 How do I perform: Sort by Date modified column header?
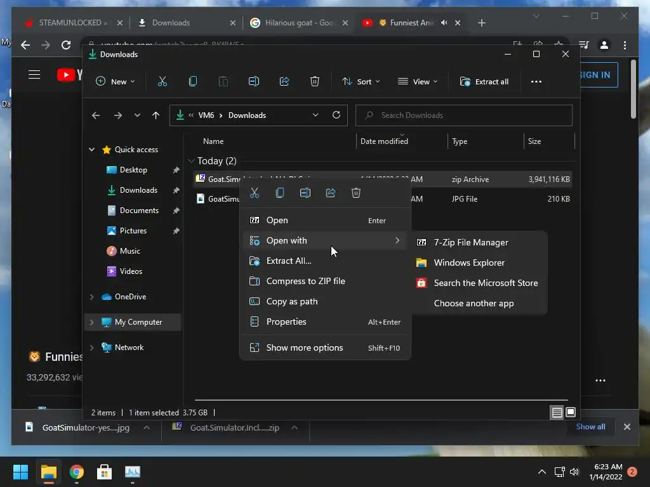pos(384,141)
